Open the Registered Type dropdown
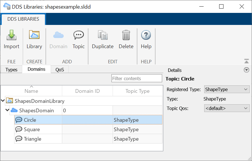The image size is (252, 161). tap(227, 89)
